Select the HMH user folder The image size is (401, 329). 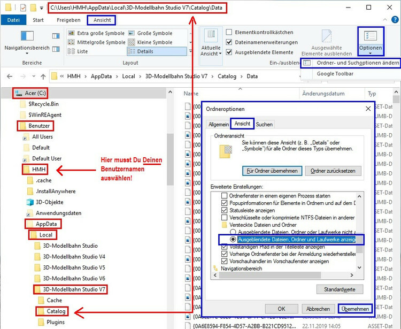point(35,170)
